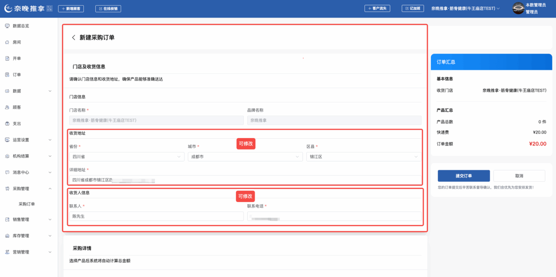Click the QR code icon beside logo

pos(50,8)
